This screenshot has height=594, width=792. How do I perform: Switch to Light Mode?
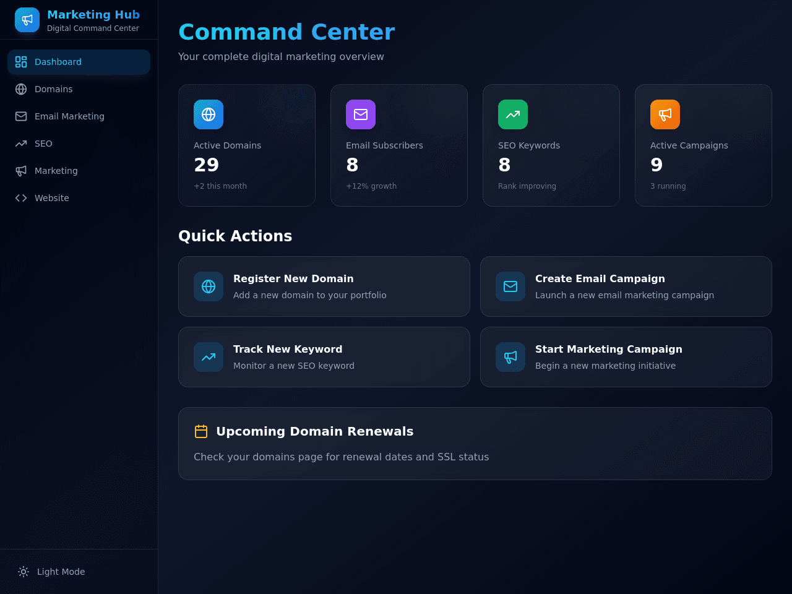pyautogui.click(x=79, y=572)
